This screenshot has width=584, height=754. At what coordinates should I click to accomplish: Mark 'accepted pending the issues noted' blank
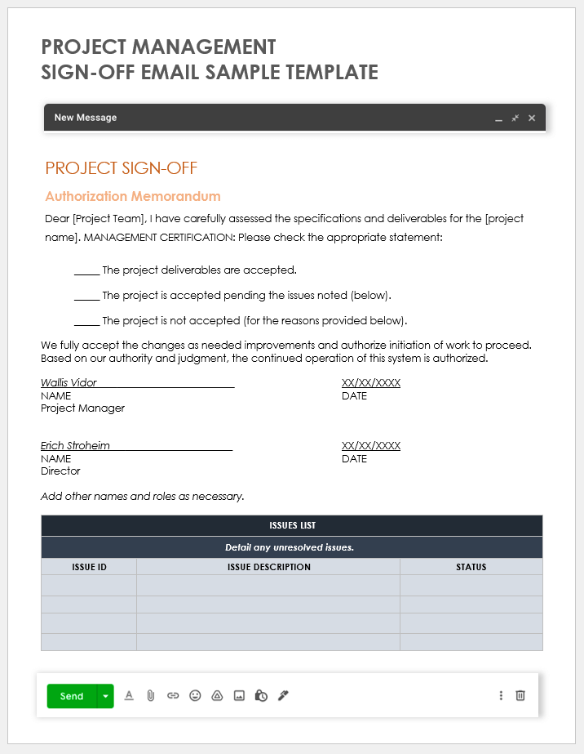(x=86, y=296)
